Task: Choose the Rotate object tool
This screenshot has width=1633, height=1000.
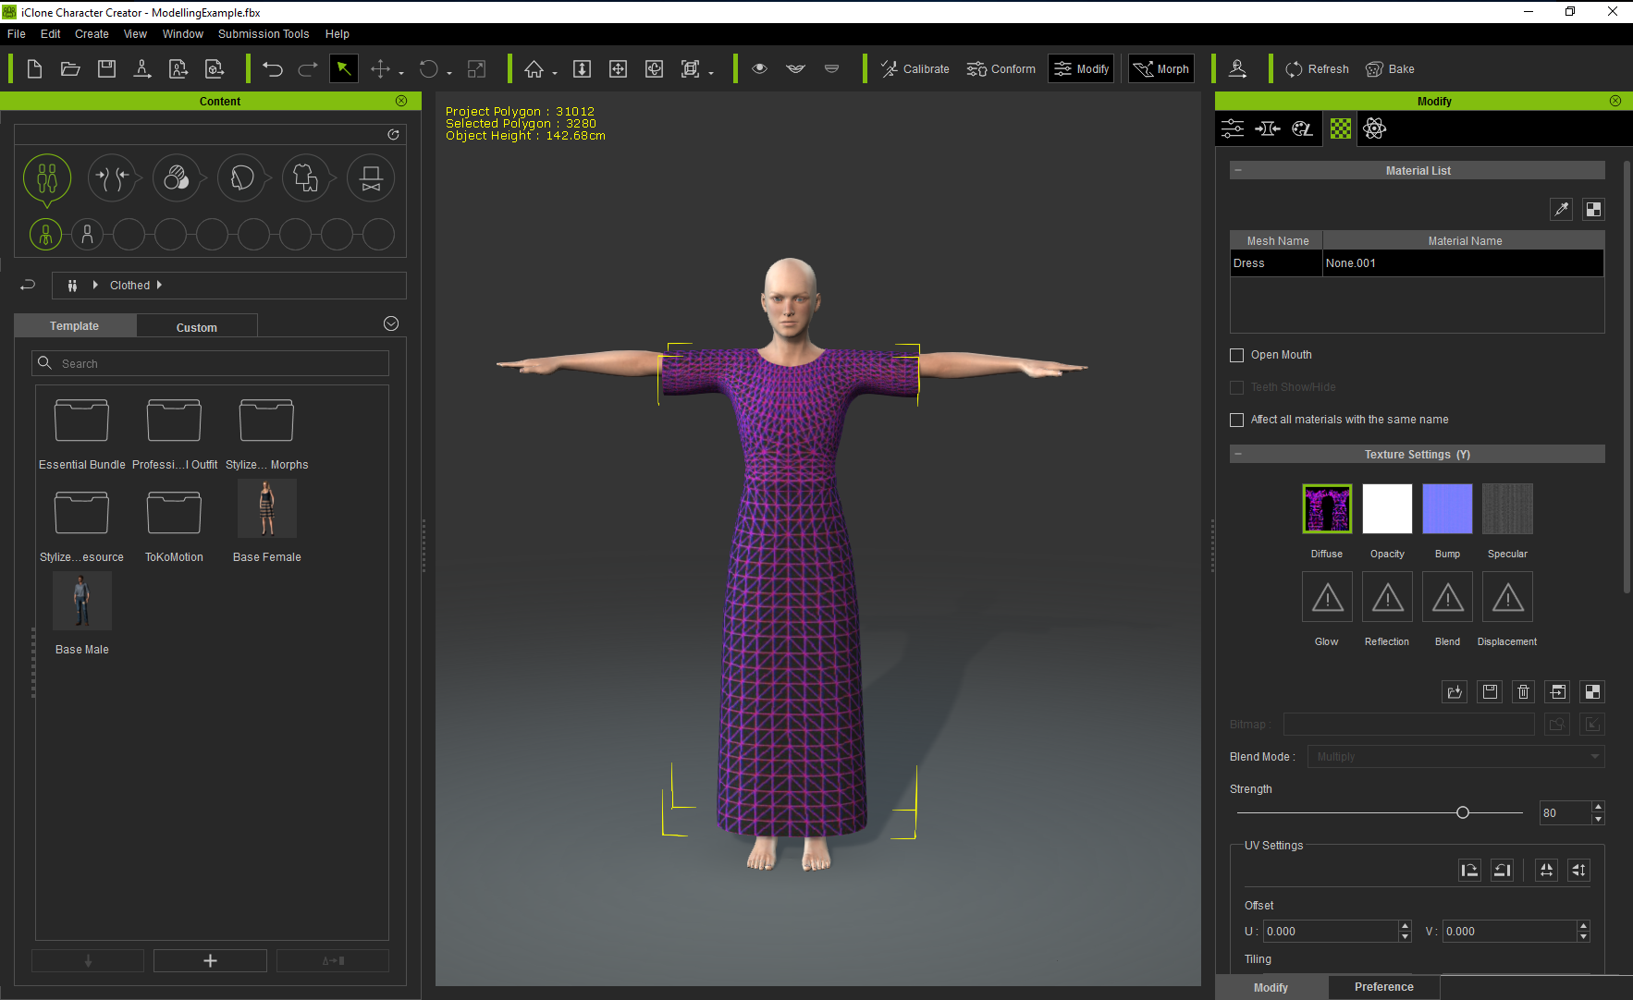Action: (428, 68)
